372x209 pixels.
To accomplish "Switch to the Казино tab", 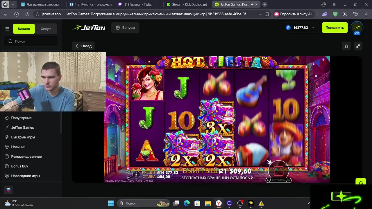I will click(24, 29).
